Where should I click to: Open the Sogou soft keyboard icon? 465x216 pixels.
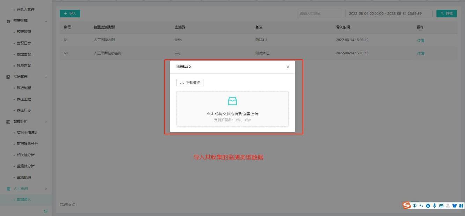click(x=441, y=206)
